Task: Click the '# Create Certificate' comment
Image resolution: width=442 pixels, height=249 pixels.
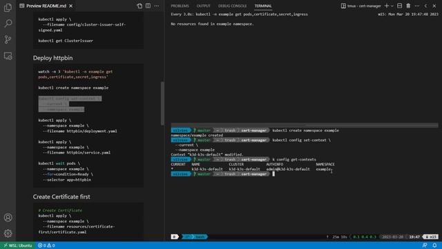Action: 60,210
